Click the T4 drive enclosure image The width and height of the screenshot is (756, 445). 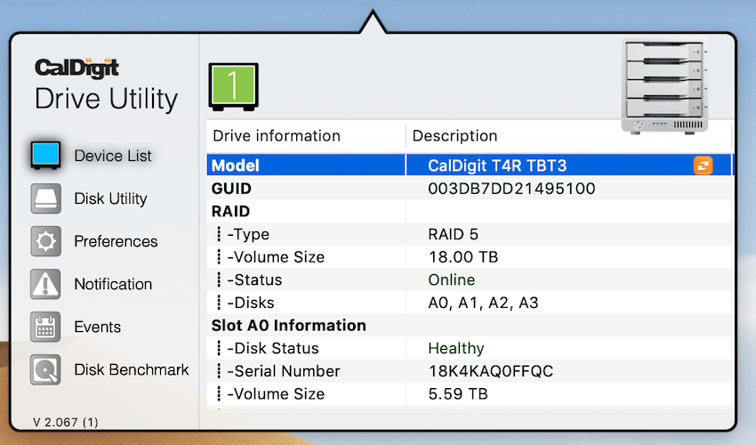[x=665, y=87]
